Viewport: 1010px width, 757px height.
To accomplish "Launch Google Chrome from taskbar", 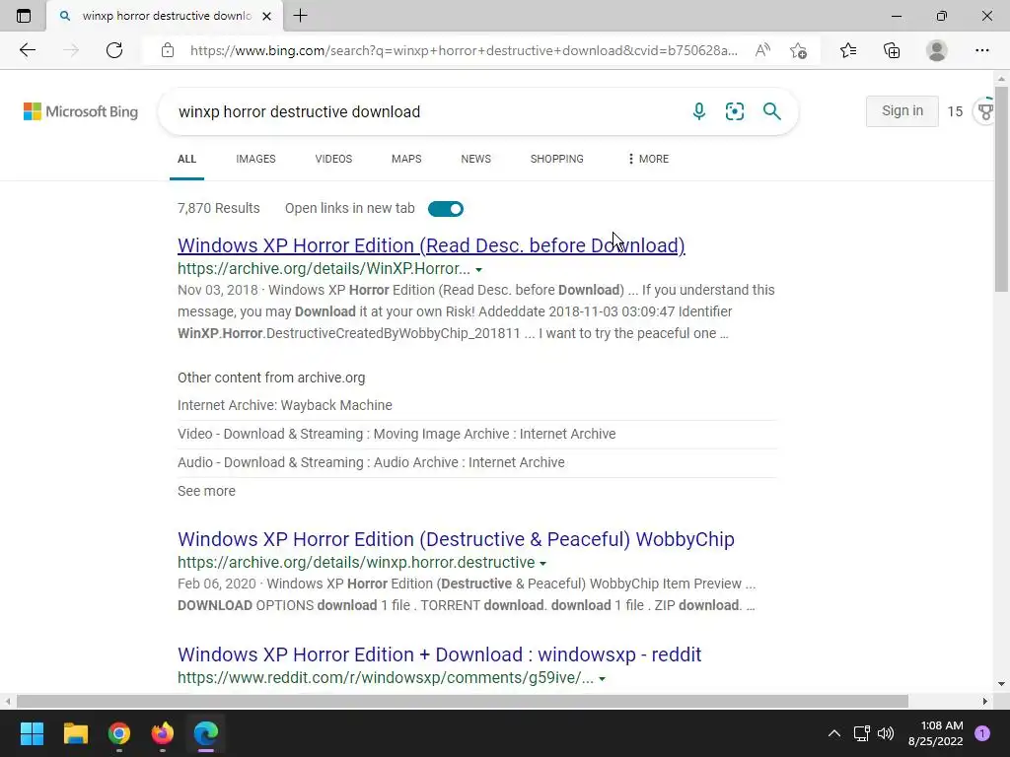I will click(x=119, y=733).
